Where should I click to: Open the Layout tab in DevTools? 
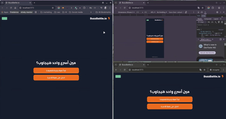pyautogui.click(x=216, y=19)
